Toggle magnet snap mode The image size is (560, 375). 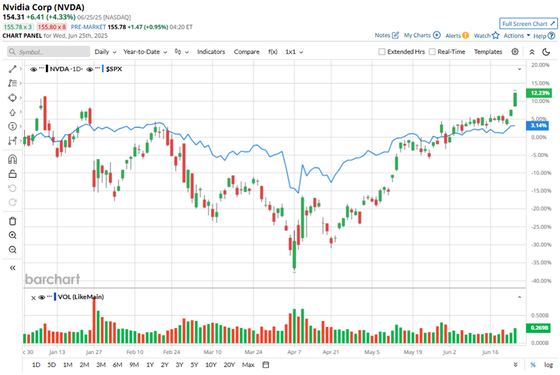[13, 159]
